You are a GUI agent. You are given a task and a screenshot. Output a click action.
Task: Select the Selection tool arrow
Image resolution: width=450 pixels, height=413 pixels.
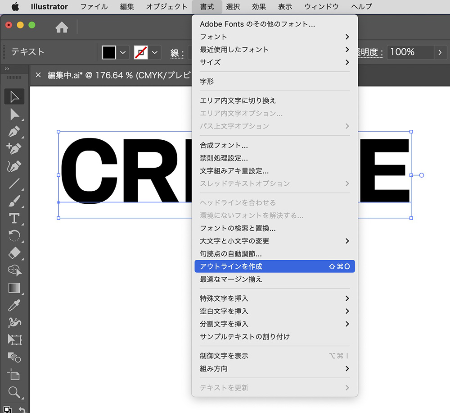coord(14,96)
